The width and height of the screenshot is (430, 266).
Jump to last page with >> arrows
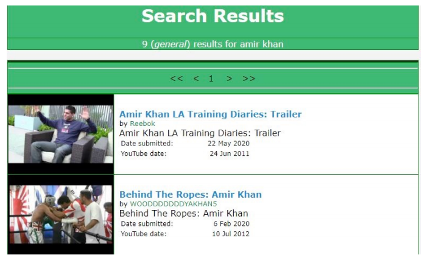pyautogui.click(x=248, y=79)
